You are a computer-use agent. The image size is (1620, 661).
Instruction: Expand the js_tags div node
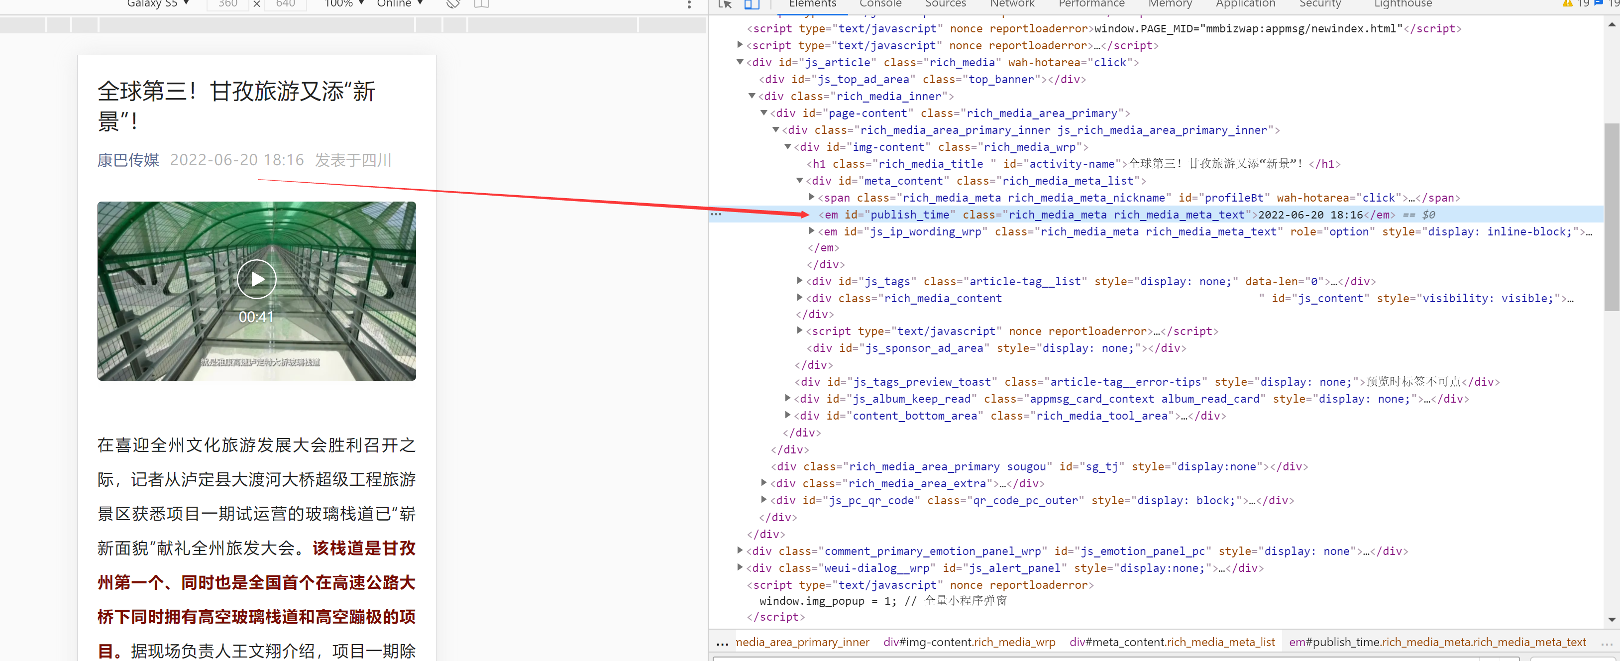pyautogui.click(x=799, y=281)
